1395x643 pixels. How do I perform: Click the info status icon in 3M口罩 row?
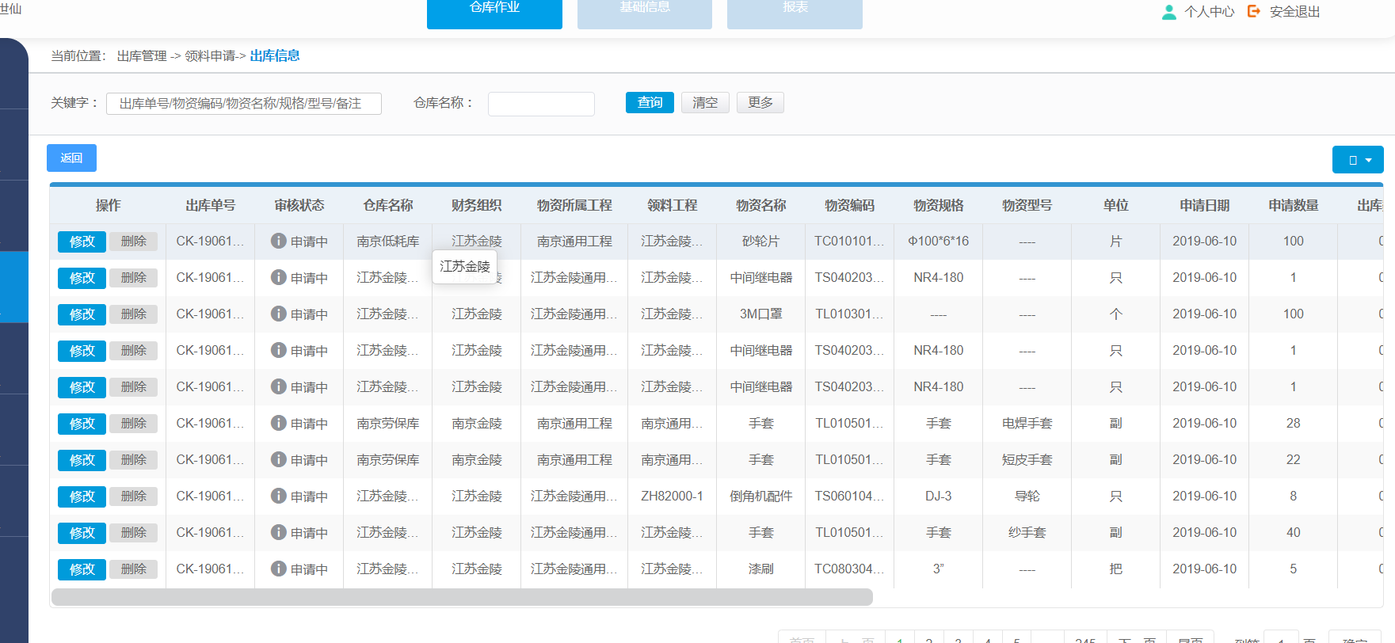[278, 314]
